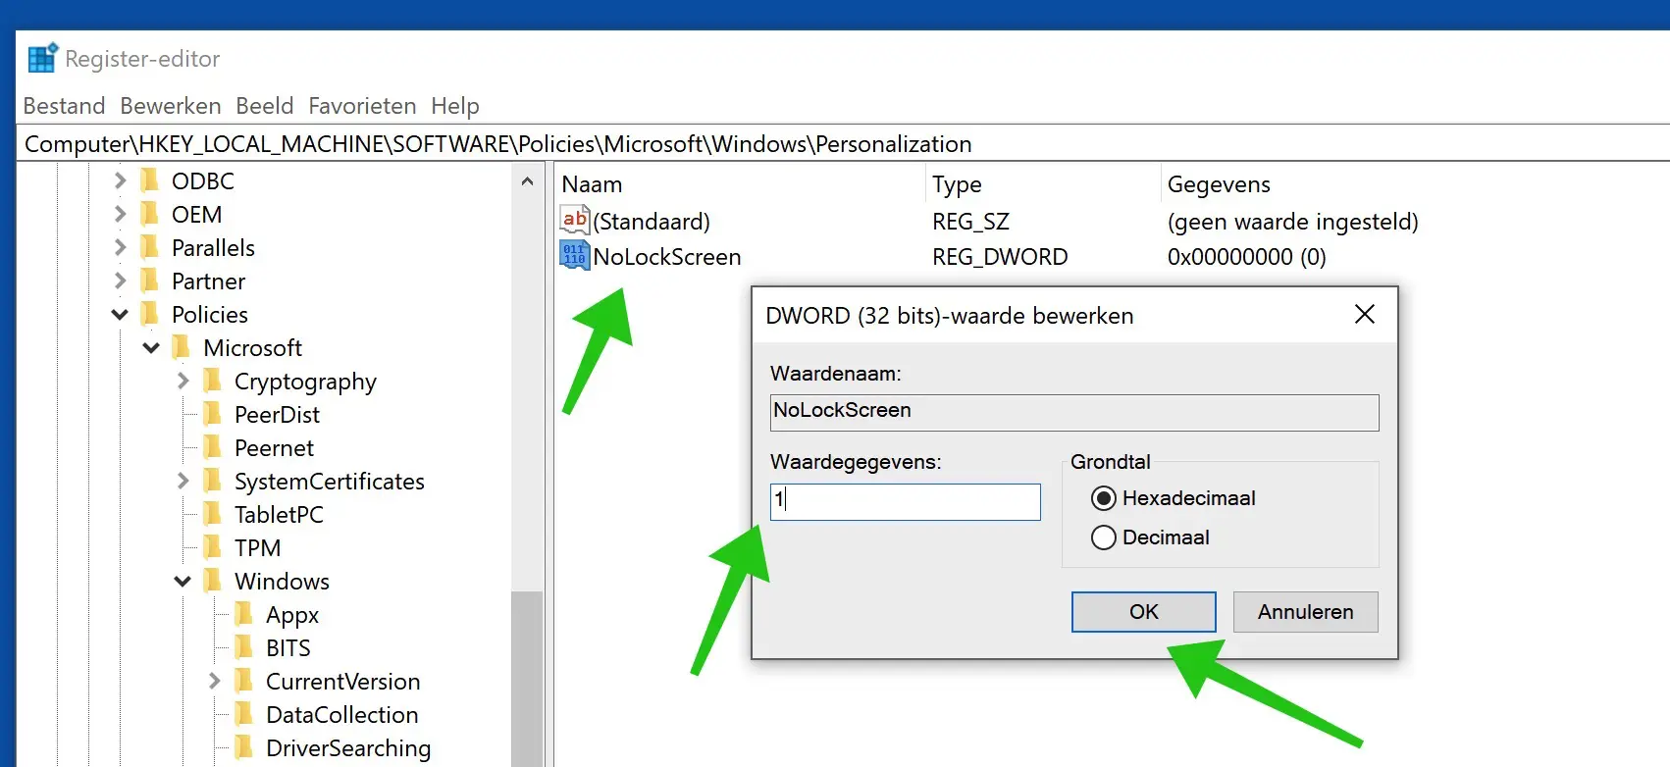Viewport: 1670px width, 767px height.
Task: Select the NoLockScreen DWORD value icon
Action: click(x=575, y=255)
